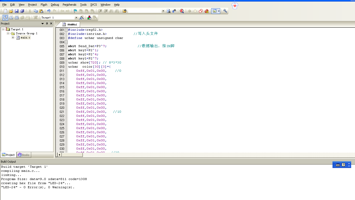Open the find text combo dropdown
The image size is (355, 200).
tap(163, 11)
